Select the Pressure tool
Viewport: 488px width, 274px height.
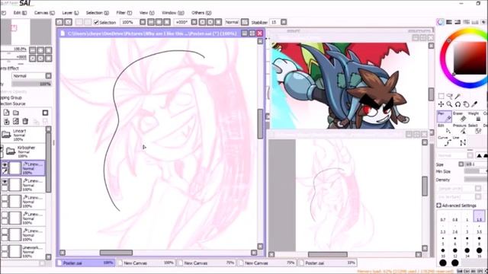460,129
